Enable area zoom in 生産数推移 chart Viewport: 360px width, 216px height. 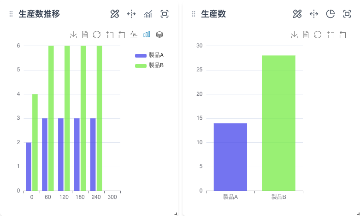click(x=109, y=35)
